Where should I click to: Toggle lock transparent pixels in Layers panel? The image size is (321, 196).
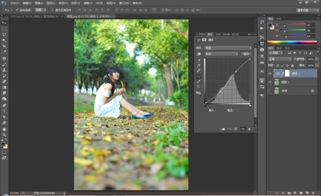(x=278, y=65)
